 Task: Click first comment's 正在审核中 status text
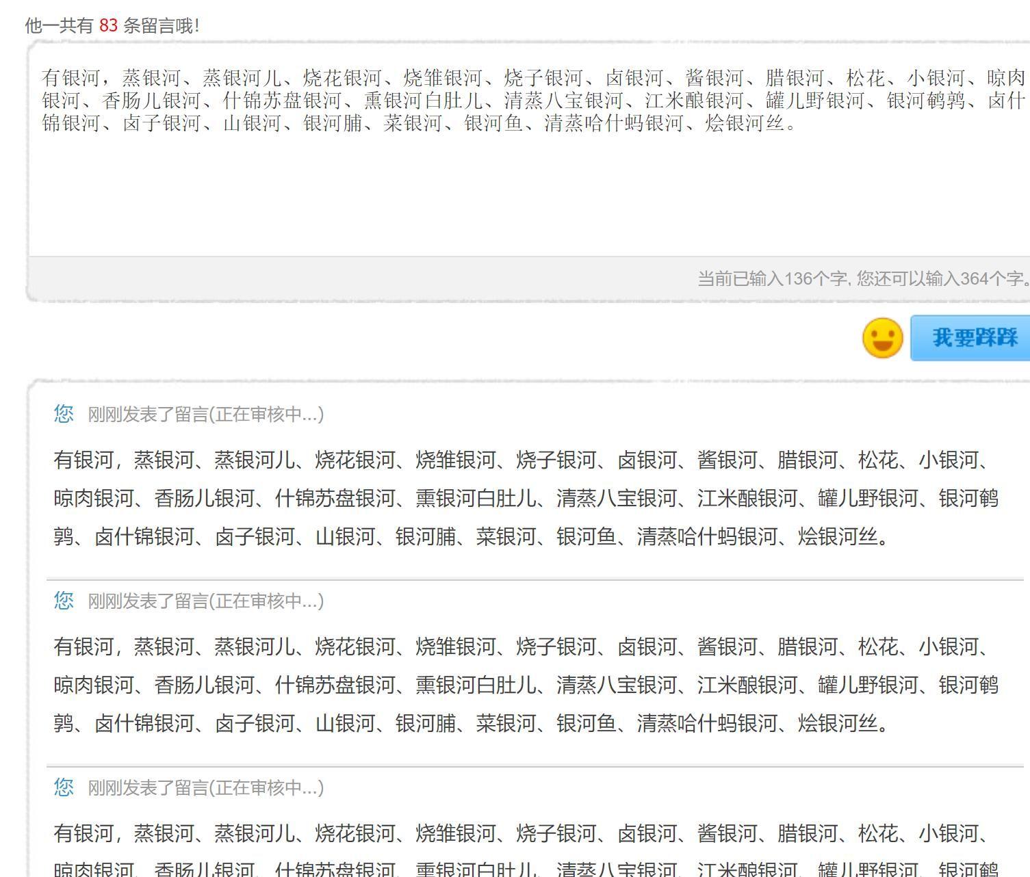click(266, 414)
